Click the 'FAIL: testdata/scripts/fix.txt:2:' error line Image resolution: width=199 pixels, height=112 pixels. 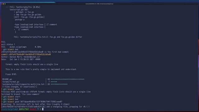click(x=48, y=37)
